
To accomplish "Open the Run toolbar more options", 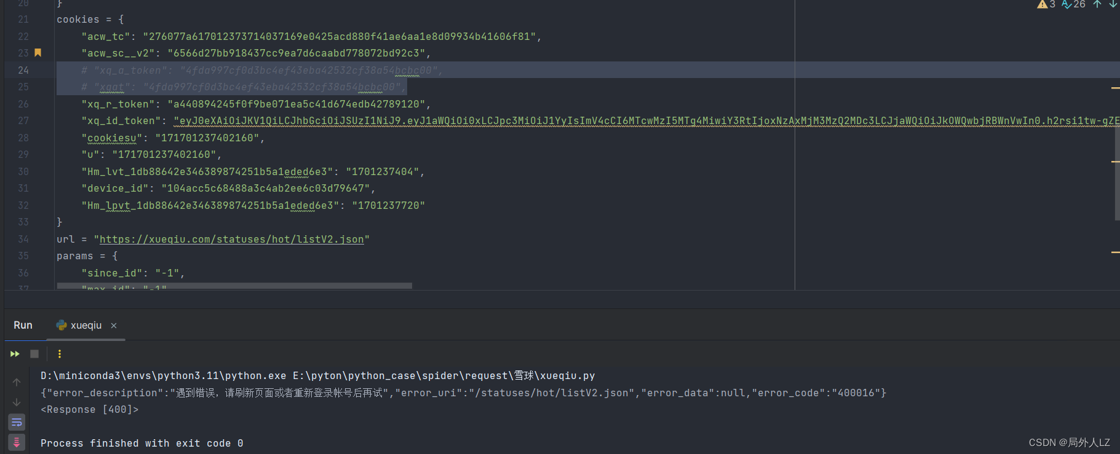I will click(60, 354).
